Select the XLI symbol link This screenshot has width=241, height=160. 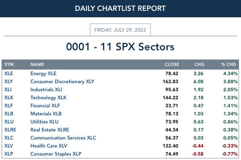pos(8,90)
